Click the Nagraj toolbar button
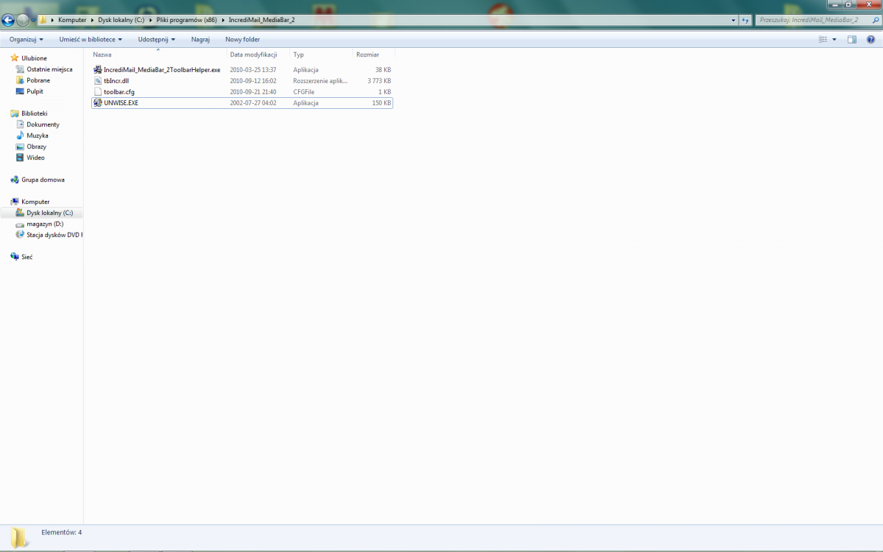Screen dimensions: 883x552 click(x=200, y=39)
